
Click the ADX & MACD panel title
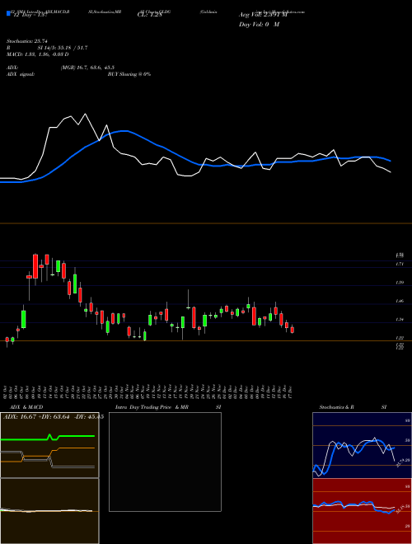point(26,407)
